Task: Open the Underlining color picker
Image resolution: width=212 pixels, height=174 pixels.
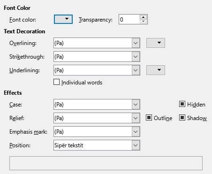Action: coord(156,70)
